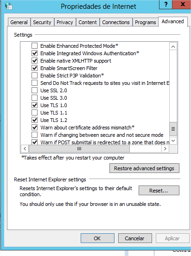Image resolution: width=191 pixels, height=256 pixels.
Task: Click the Reset... button
Action: 159,190
